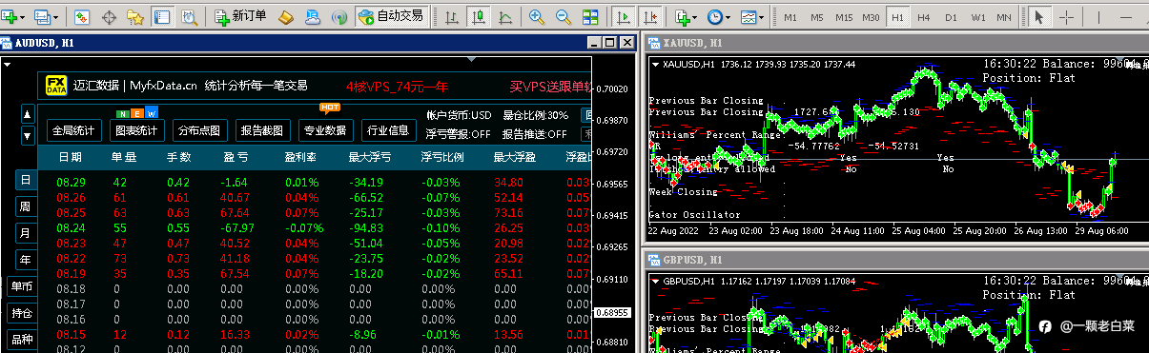The width and height of the screenshot is (1149, 353).
Task: Click the 报告截图 button
Action: click(x=262, y=130)
